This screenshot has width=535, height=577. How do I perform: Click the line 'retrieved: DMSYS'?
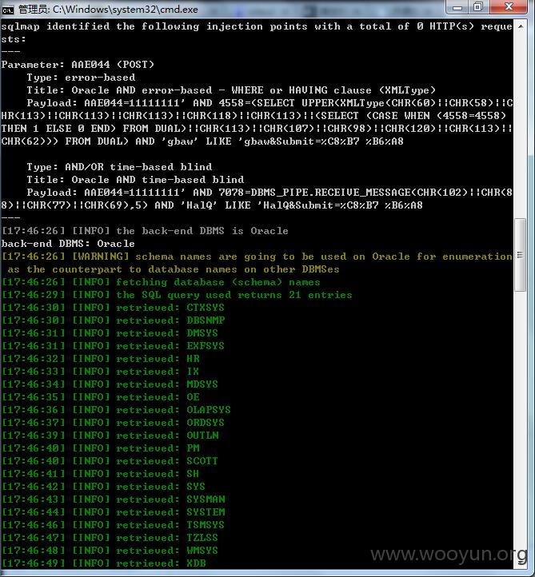coord(110,333)
